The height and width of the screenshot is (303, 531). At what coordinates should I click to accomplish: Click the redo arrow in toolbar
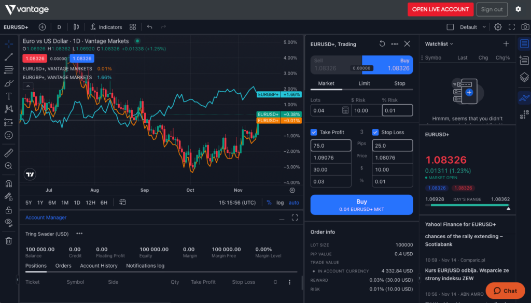click(x=163, y=27)
